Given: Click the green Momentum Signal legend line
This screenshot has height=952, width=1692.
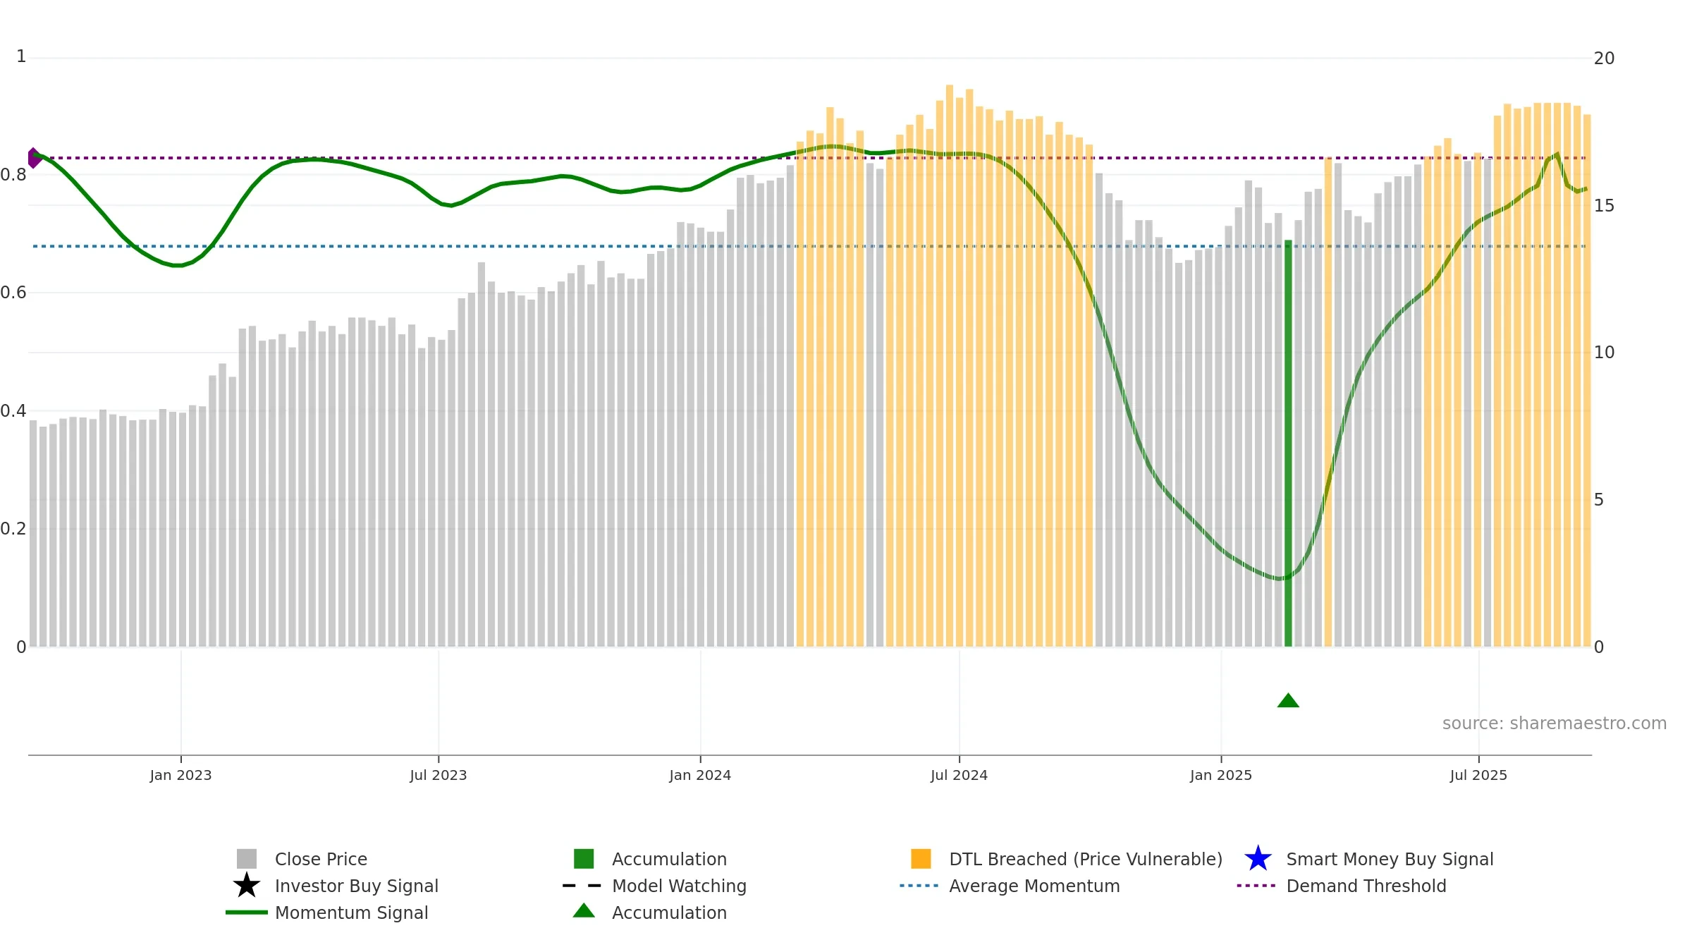Looking at the screenshot, I should pyautogui.click(x=247, y=912).
